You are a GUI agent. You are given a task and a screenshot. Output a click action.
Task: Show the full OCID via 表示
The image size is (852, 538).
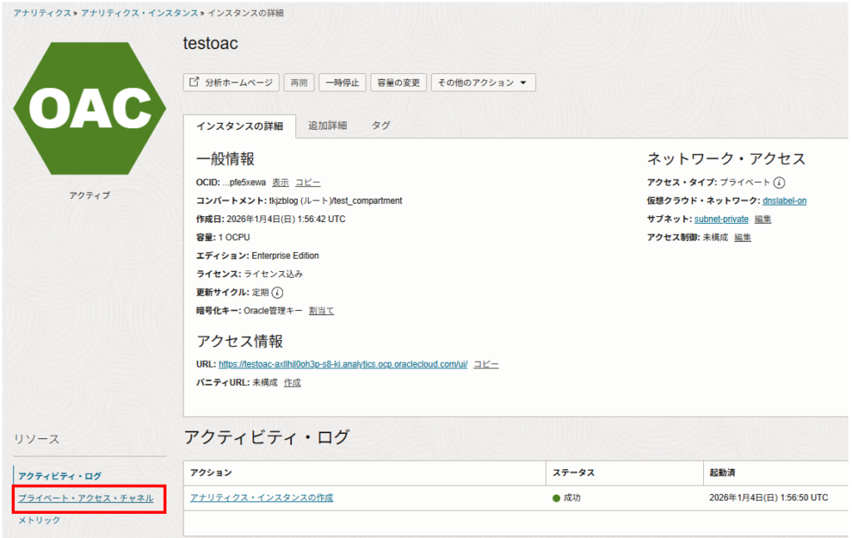(x=280, y=183)
